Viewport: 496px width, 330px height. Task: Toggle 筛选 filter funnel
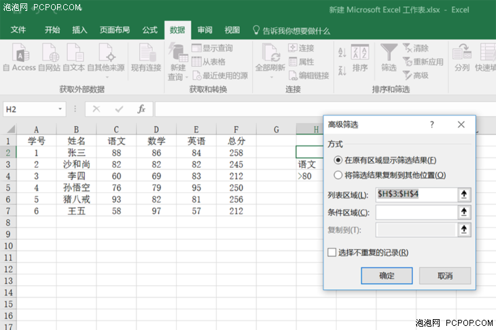(x=389, y=58)
